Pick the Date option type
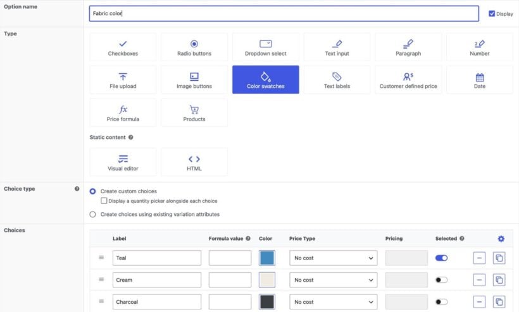Screen dimensions: 519x312 pos(480,80)
